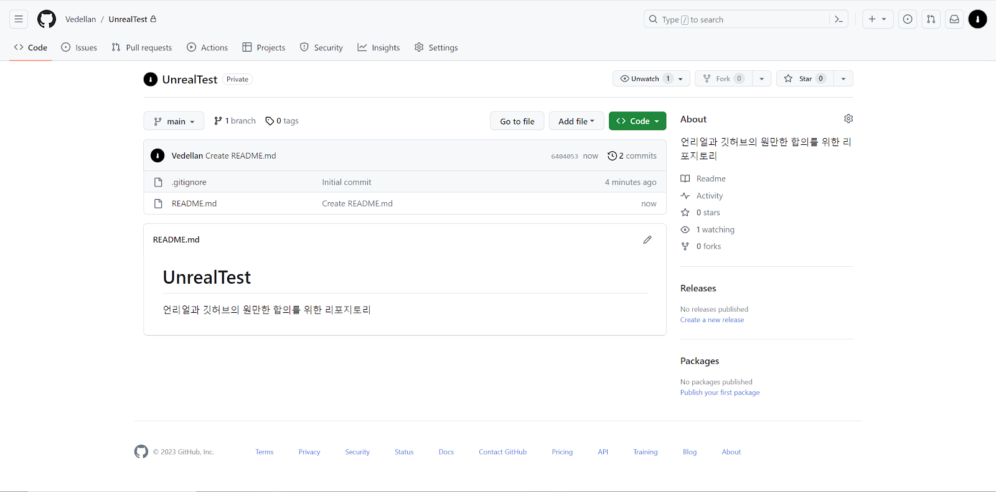Open the repository Settings tab
996x492 pixels.
[x=436, y=47]
